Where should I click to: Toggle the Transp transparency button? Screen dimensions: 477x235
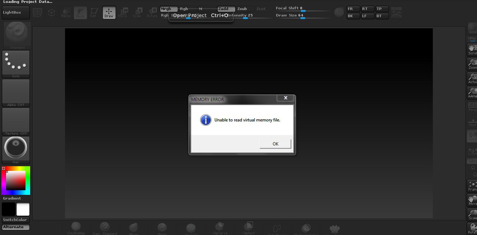[66, 13]
